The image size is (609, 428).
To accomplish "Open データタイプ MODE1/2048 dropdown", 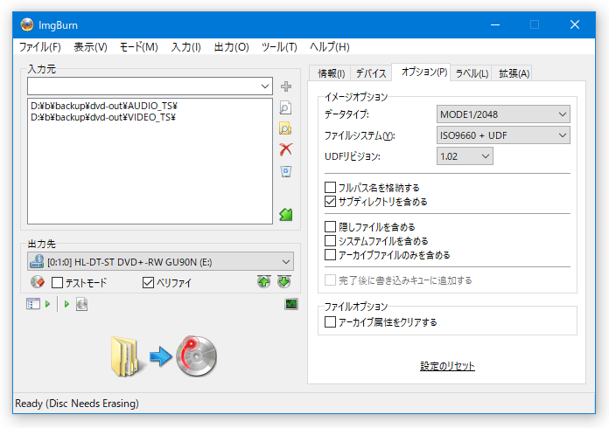I will [x=503, y=114].
